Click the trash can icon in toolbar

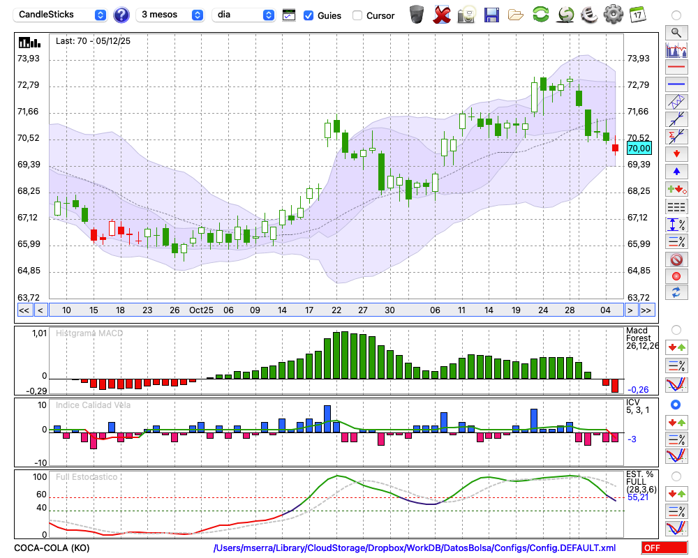417,14
